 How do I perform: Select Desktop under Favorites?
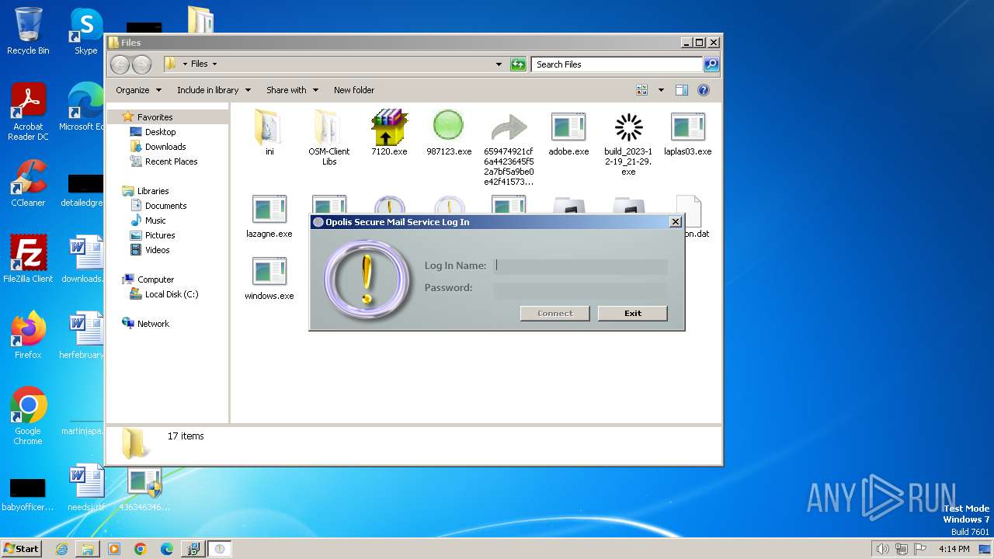160,132
